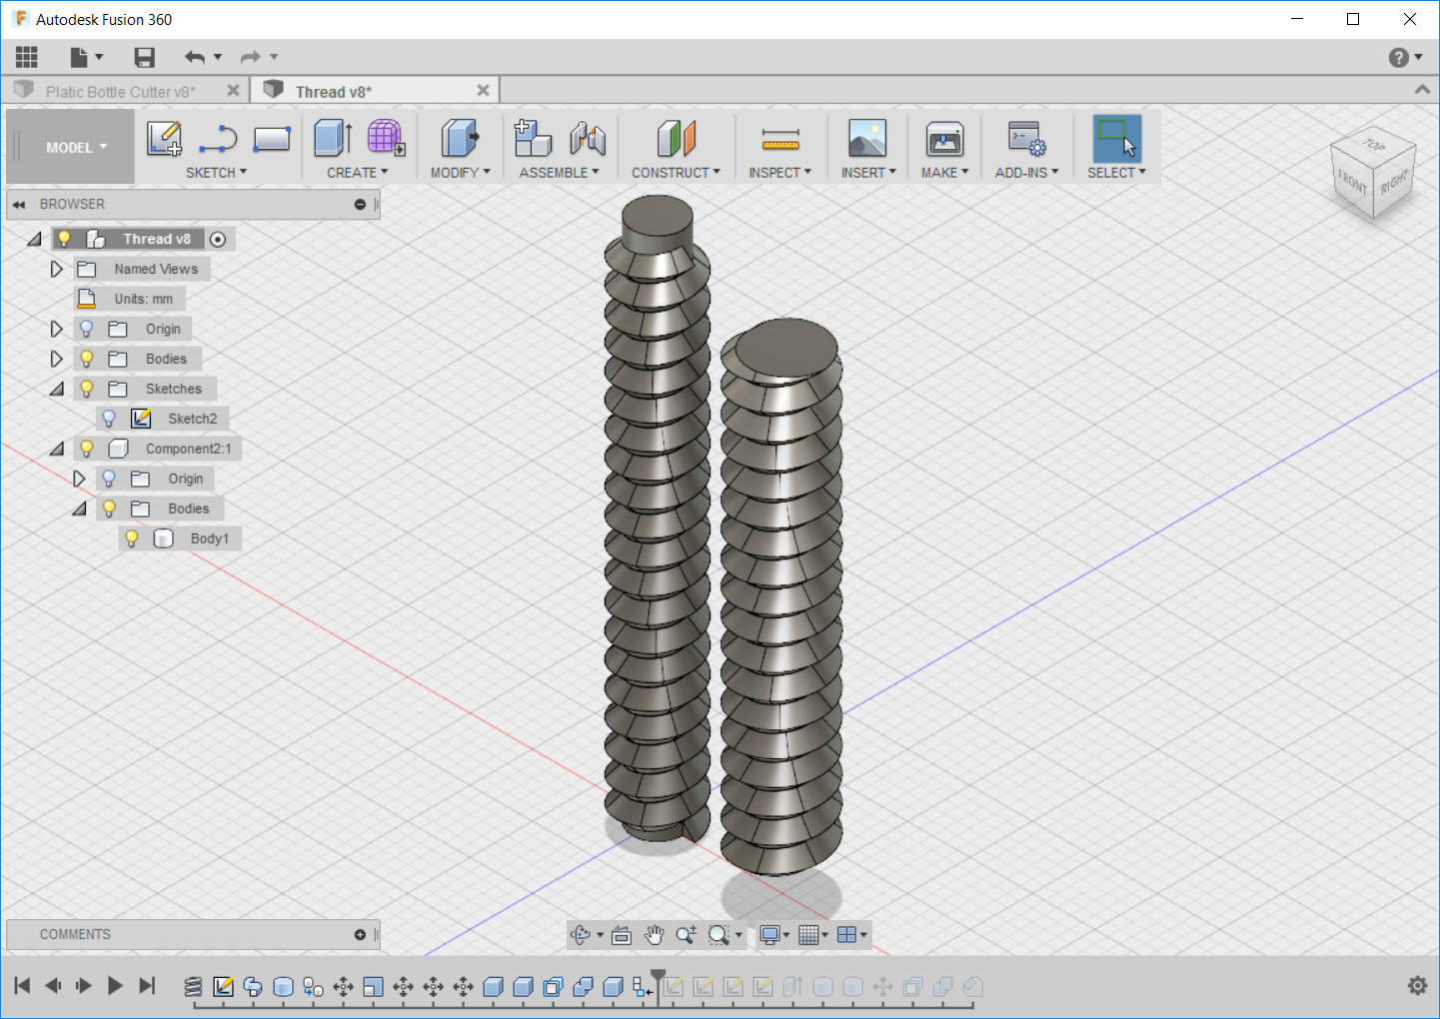Open the Sketch creation tool
Screen dimensions: 1440x1019
[x=164, y=140]
